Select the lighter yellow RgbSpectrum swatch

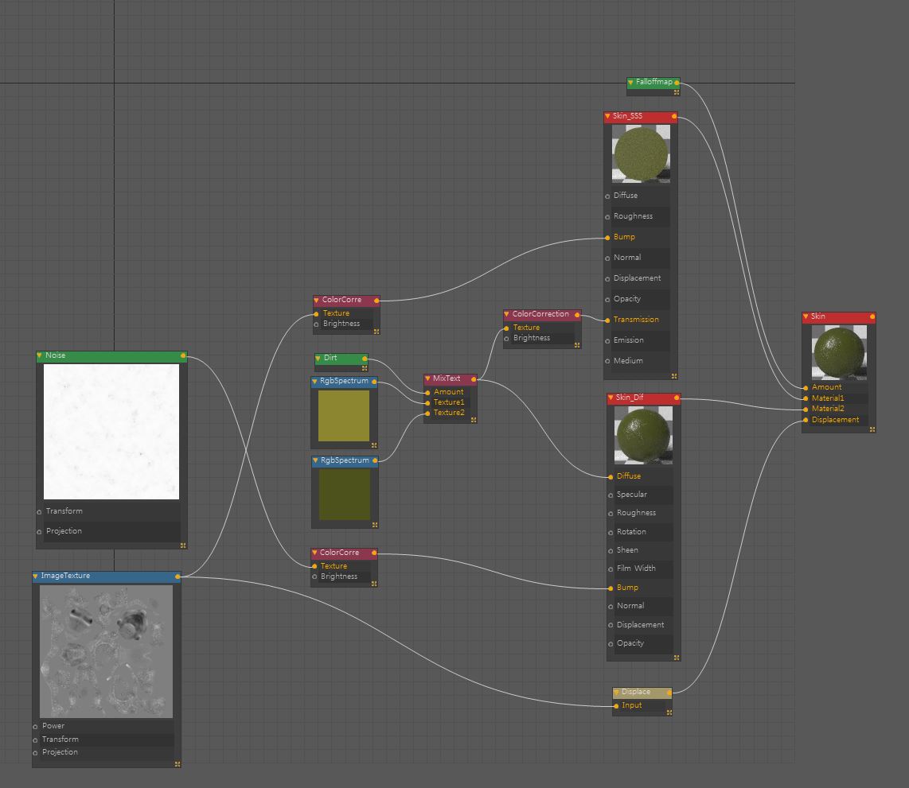(344, 416)
